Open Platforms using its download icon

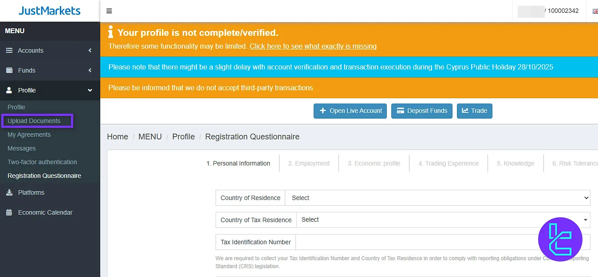(x=9, y=192)
